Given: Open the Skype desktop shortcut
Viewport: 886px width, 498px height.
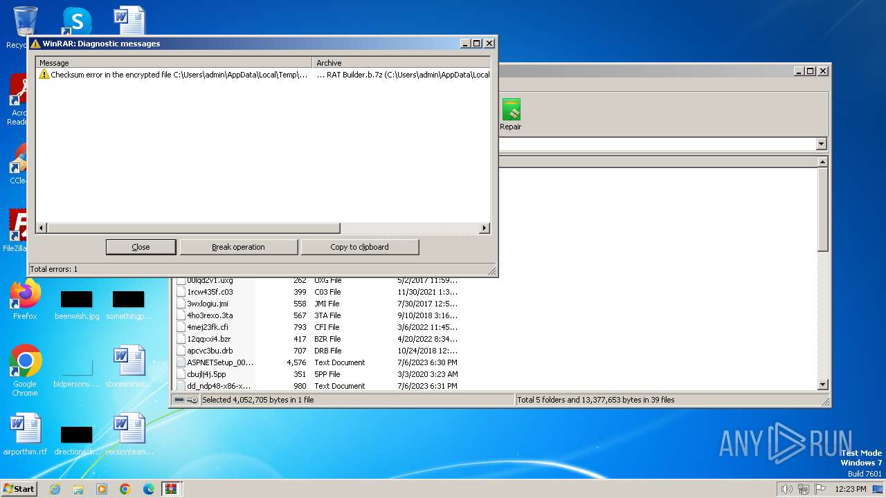Looking at the screenshot, I should (76, 21).
